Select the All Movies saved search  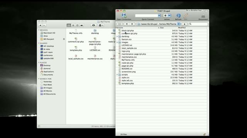point(48,91)
